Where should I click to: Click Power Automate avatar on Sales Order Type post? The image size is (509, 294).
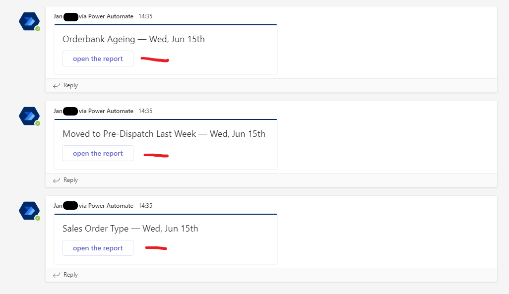click(29, 211)
